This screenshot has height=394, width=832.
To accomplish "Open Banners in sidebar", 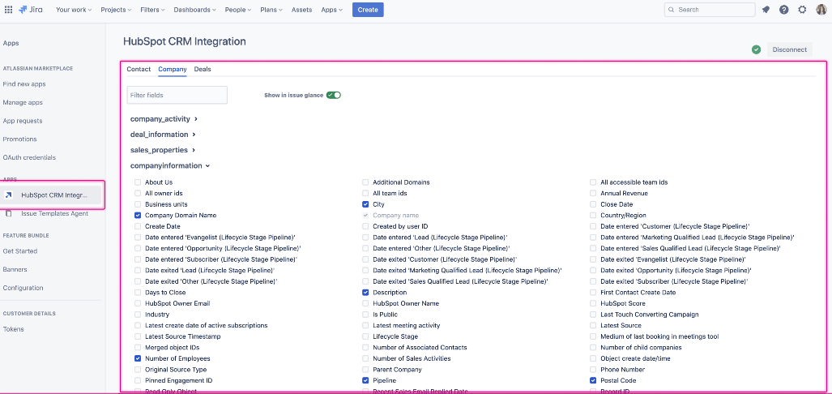I will [15, 269].
